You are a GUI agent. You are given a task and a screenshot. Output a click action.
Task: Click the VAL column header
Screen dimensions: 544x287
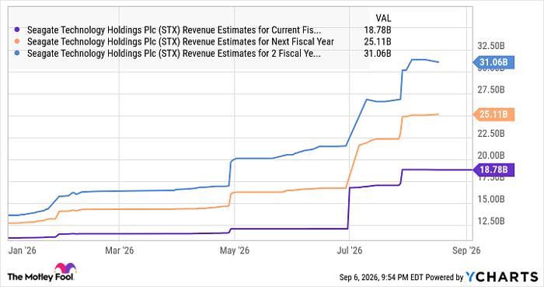click(383, 18)
